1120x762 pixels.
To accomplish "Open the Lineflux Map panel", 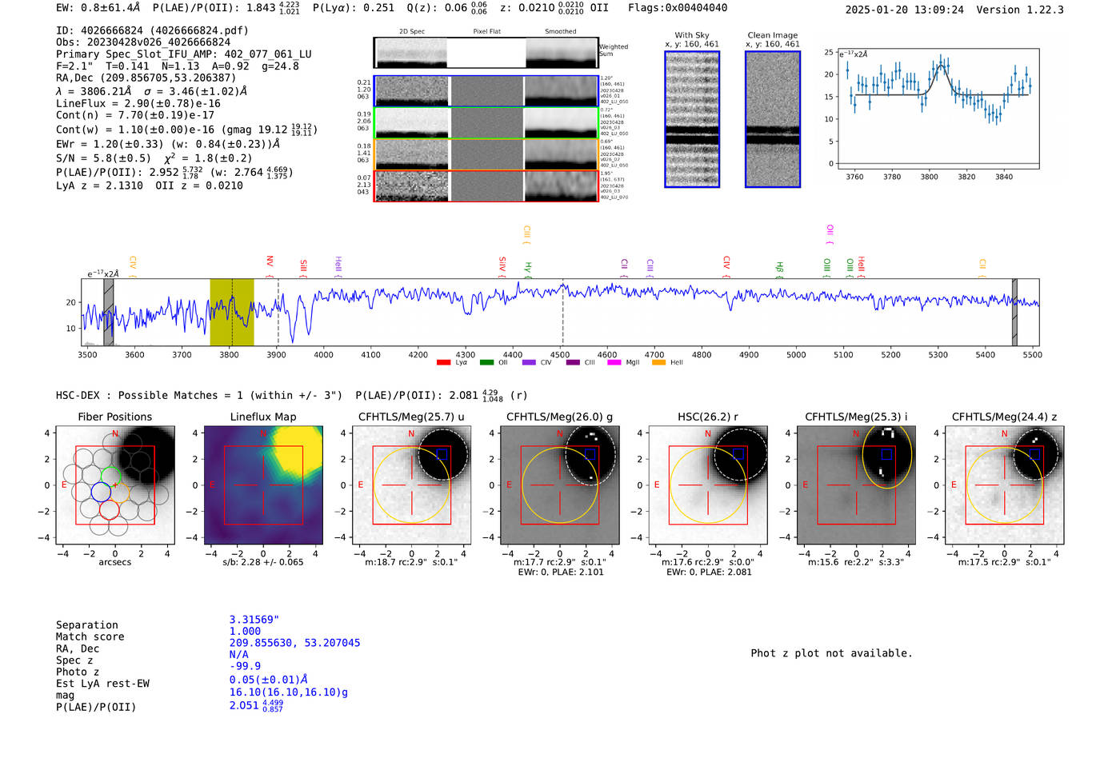I will tap(263, 485).
